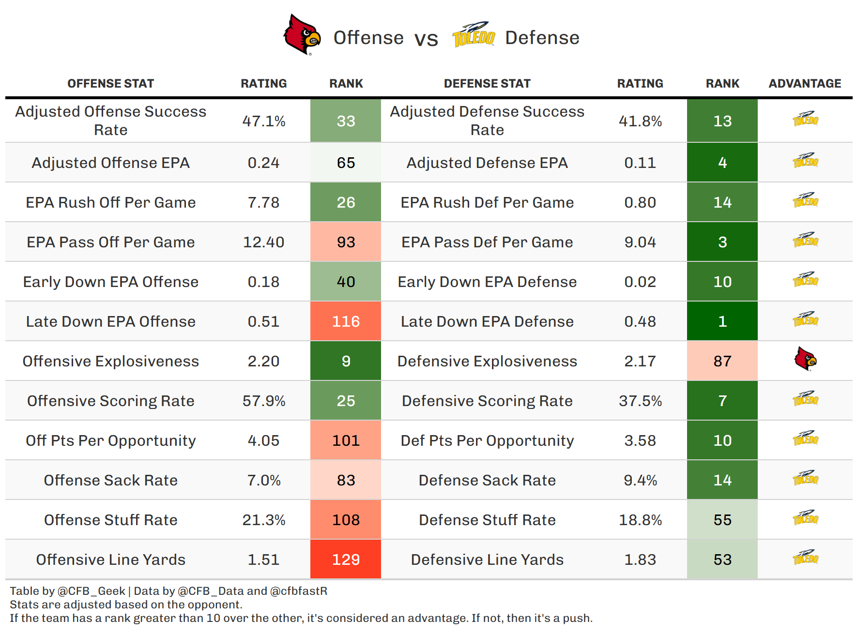Click the 57.9% Offensive Scoring Rate value
The height and width of the screenshot is (635, 857).
[x=264, y=401]
